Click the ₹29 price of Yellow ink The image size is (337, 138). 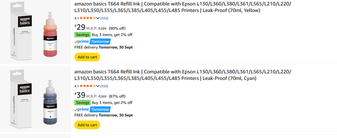coord(80,27)
